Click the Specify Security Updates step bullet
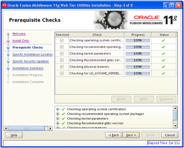This screenshot has height=148, width=184. tap(8, 61)
